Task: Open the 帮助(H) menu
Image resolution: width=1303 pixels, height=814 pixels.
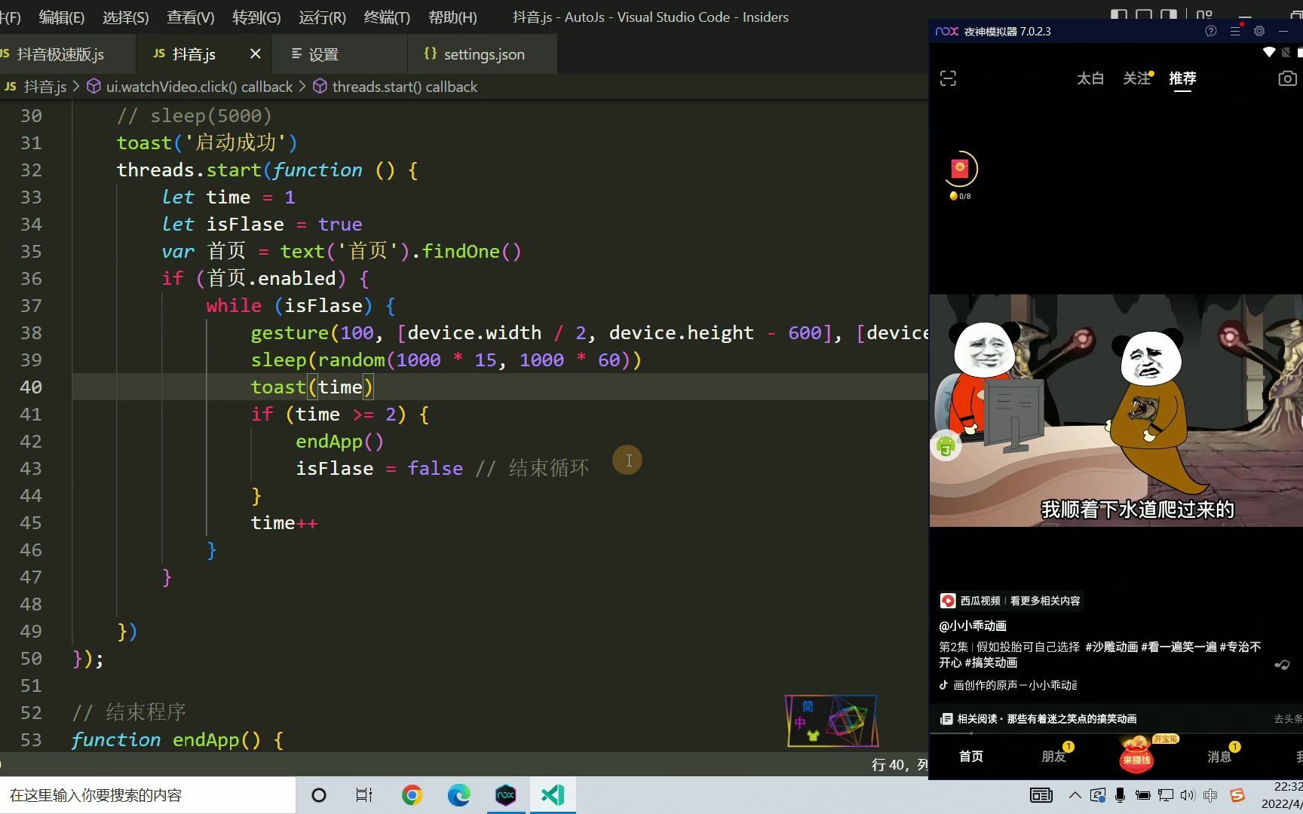Action: 452,17
